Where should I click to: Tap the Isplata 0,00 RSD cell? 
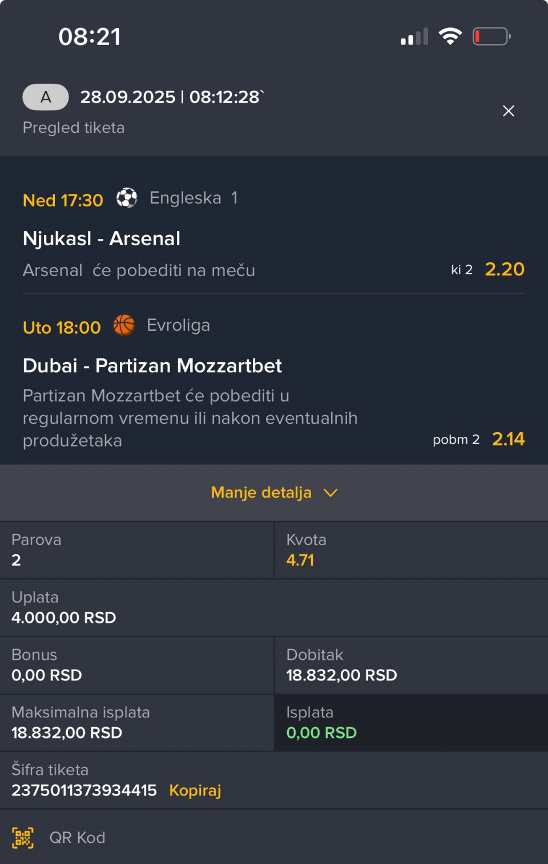410,723
